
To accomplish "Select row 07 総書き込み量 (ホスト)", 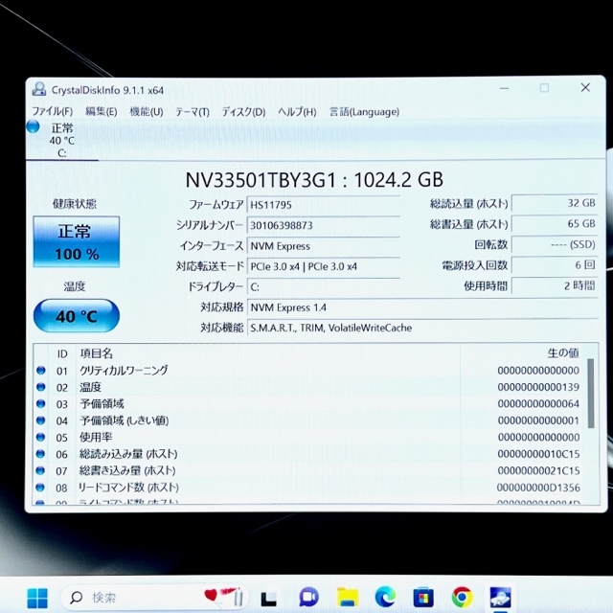I will click(x=308, y=470).
